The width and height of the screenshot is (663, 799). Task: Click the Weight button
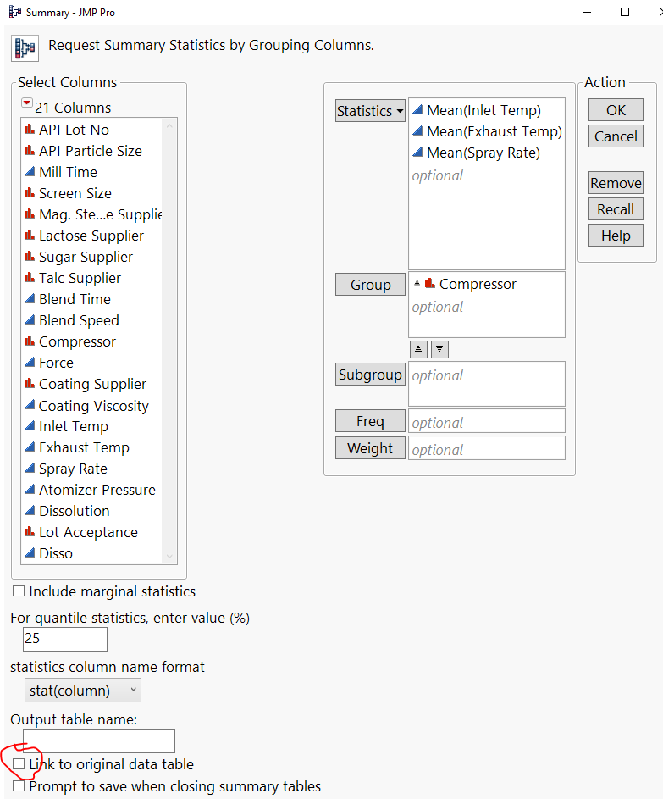[x=370, y=448]
